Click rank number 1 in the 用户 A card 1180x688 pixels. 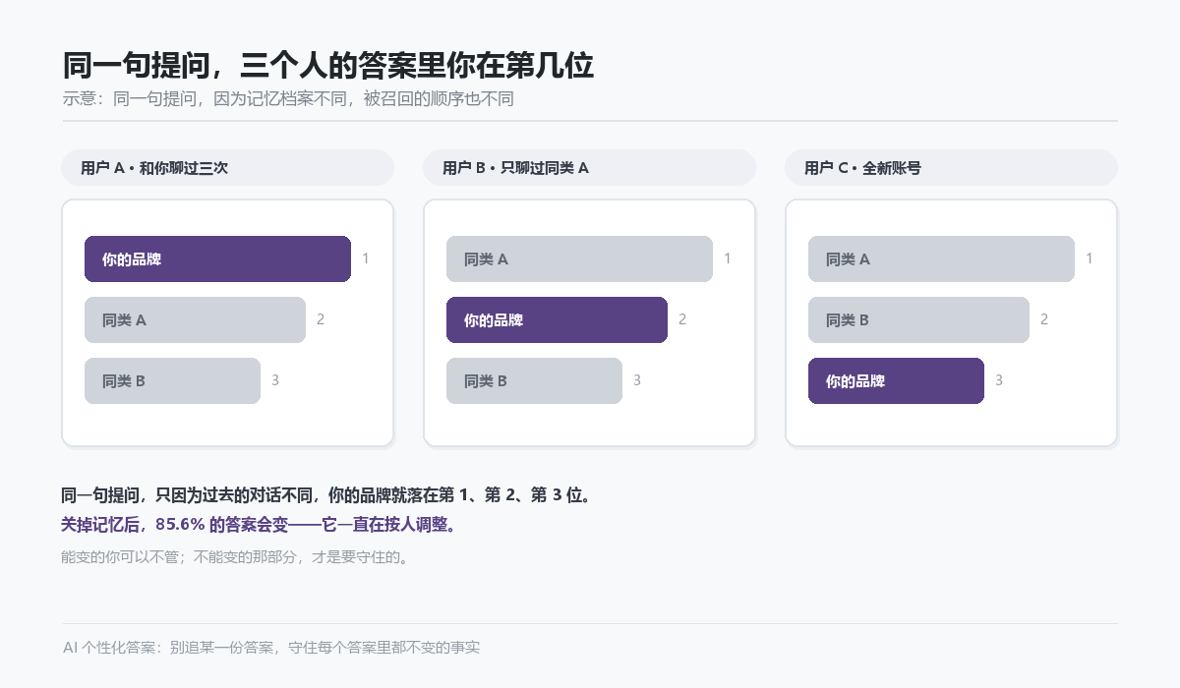tap(366, 258)
